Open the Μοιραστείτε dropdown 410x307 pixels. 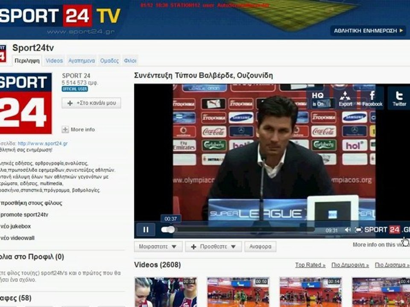[x=158, y=247]
